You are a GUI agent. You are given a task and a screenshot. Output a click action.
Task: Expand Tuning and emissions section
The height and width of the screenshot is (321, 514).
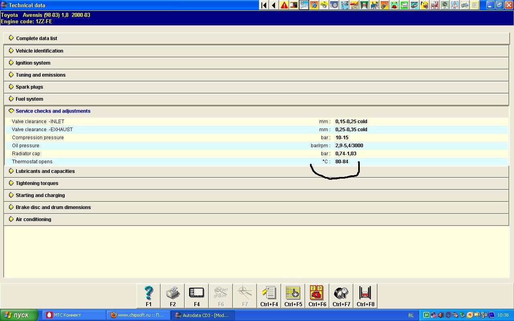pyautogui.click(x=256, y=75)
